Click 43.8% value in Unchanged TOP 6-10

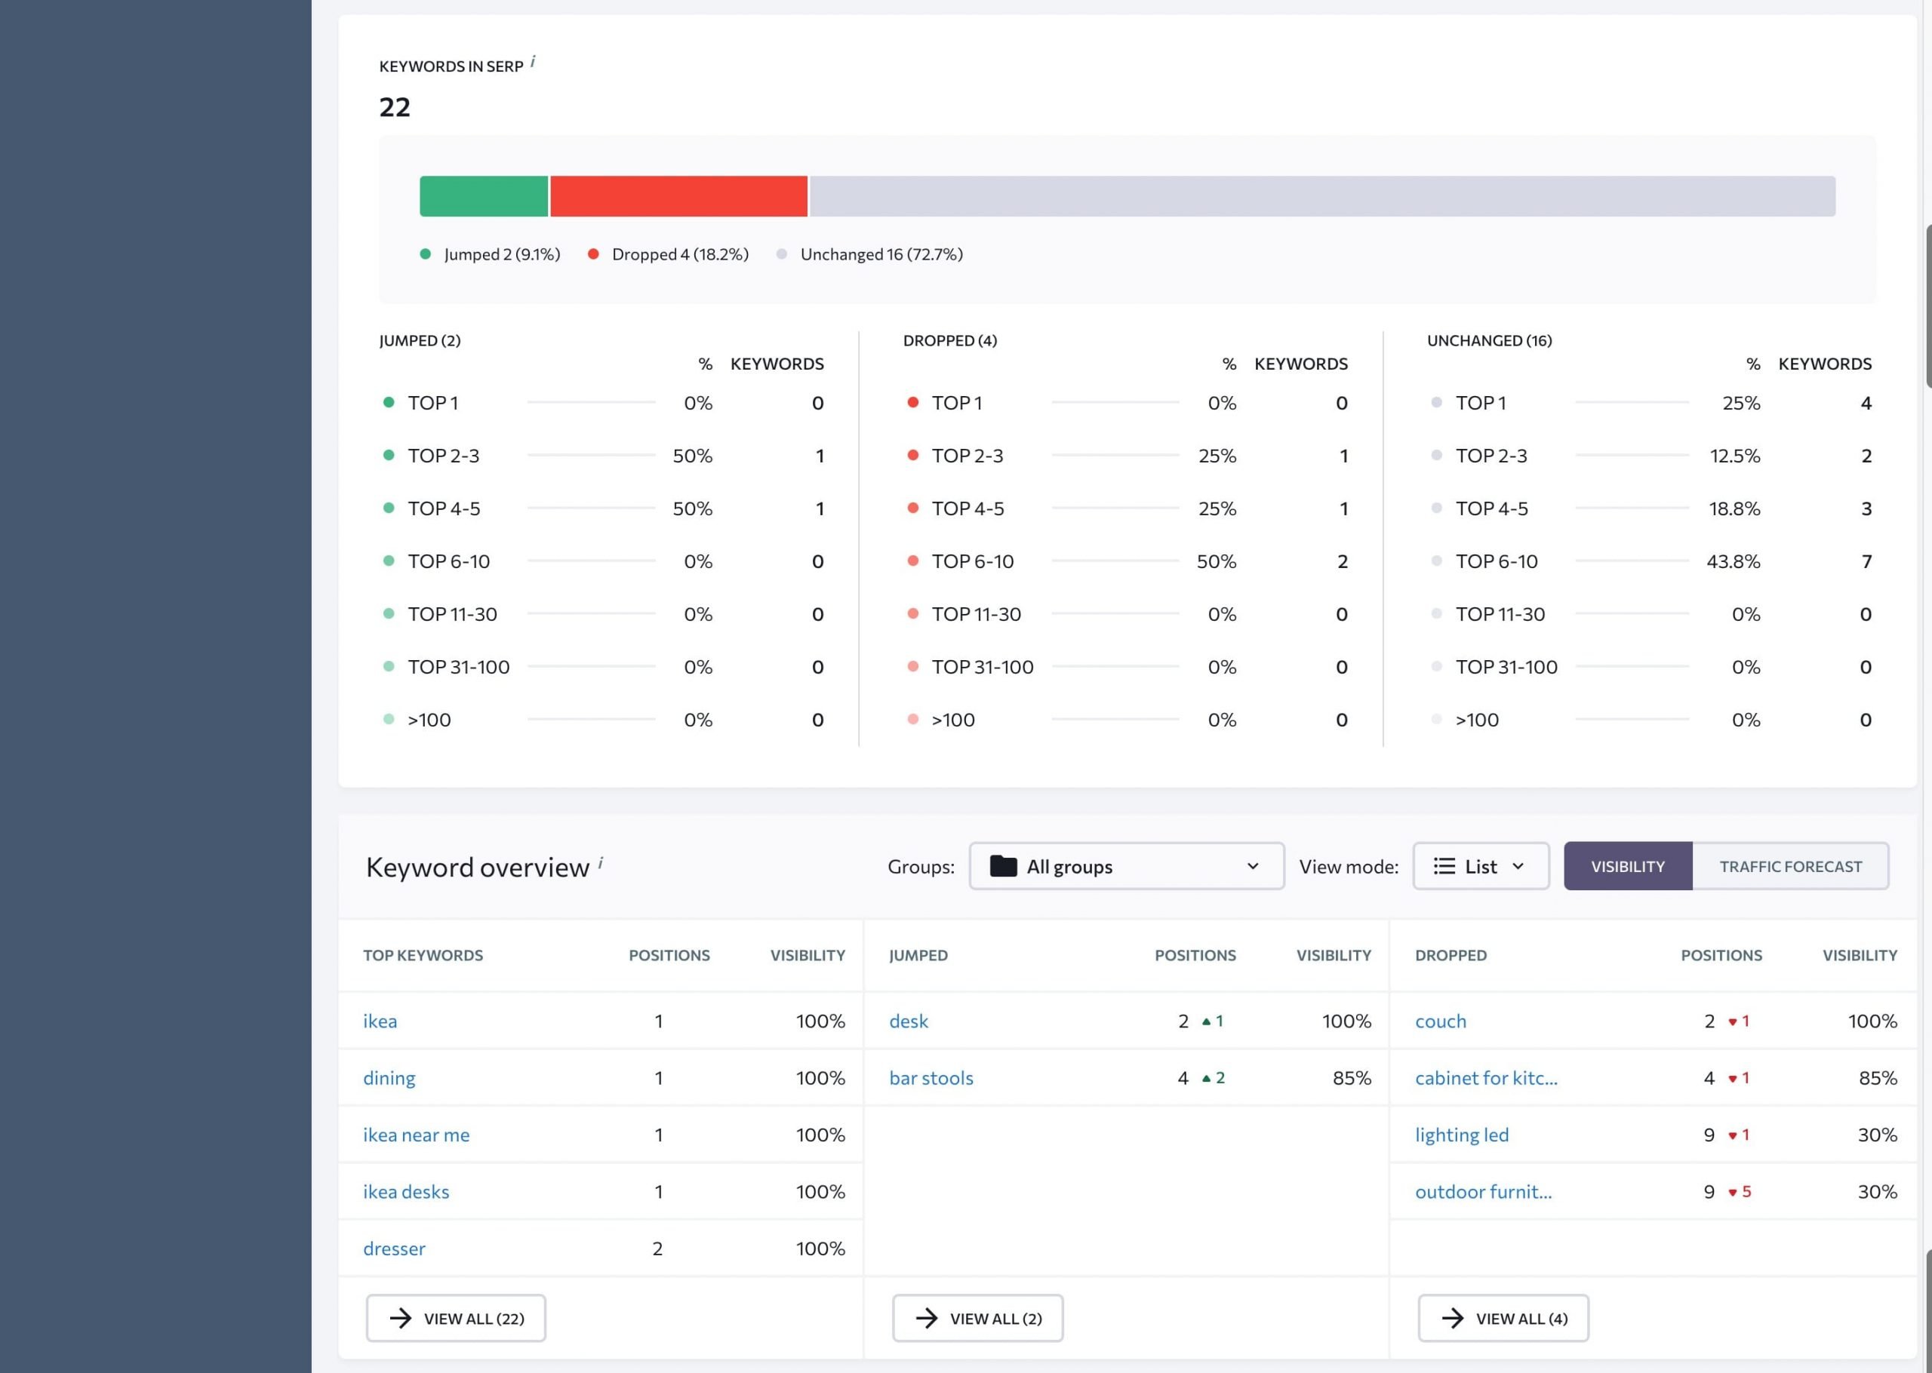(1733, 561)
